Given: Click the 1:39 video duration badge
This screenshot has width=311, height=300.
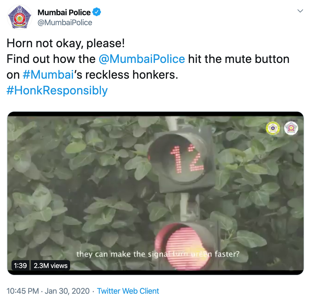Looking at the screenshot, I should pos(20,265).
